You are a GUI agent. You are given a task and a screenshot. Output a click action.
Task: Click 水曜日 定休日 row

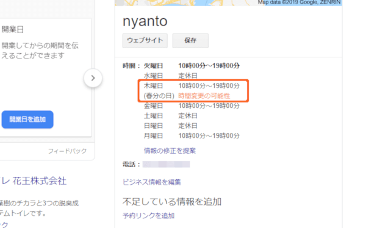tap(171, 76)
